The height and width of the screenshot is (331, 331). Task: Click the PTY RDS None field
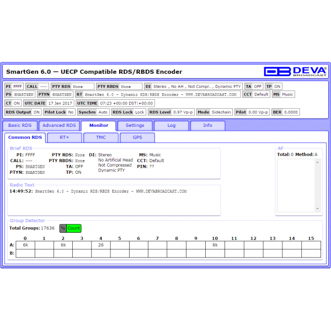pyautogui.click(x=72, y=87)
